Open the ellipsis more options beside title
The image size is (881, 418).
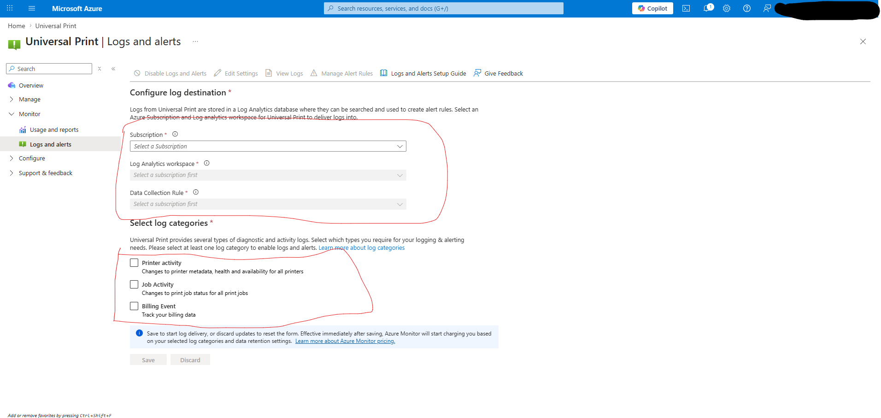[195, 41]
